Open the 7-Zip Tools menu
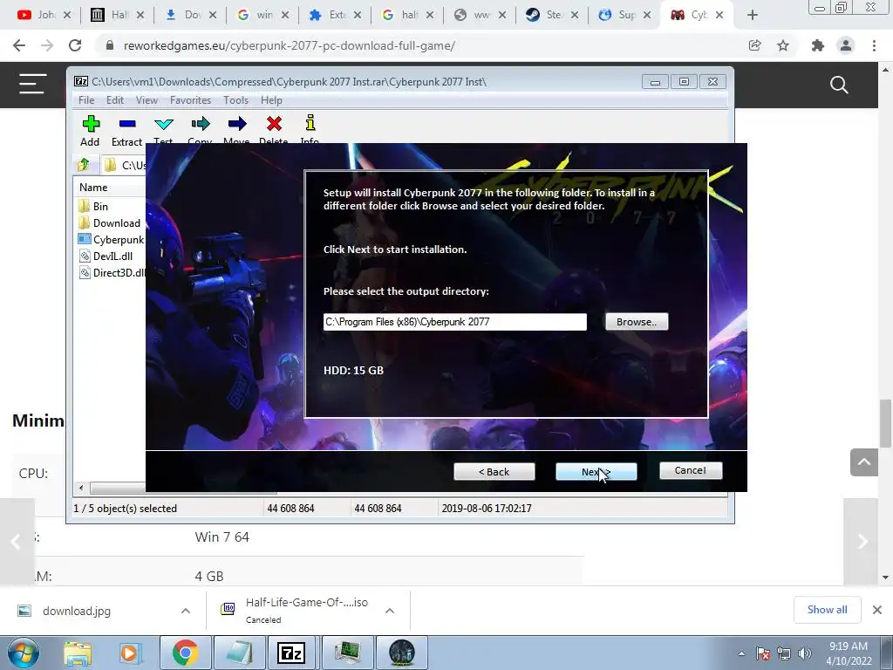The image size is (893, 670). point(235,100)
